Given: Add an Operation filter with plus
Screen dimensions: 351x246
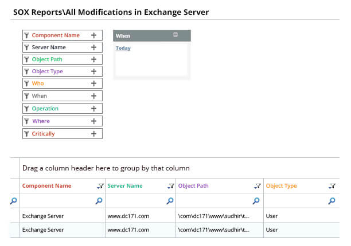Looking at the screenshot, I should [x=94, y=109].
